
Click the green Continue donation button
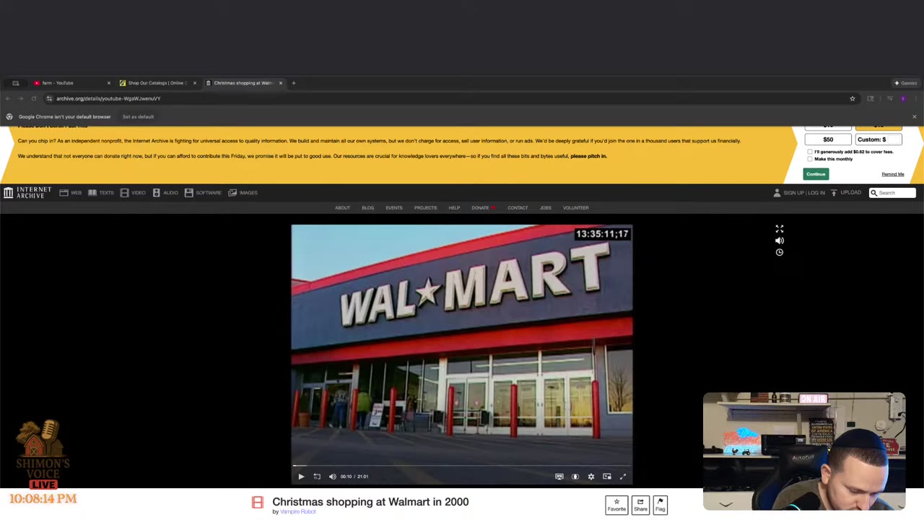point(816,174)
